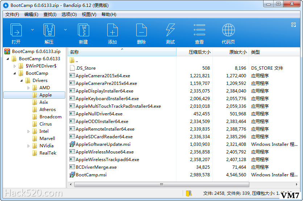The image size is (303, 201).
Task: Collapse the BootCamp 6.0.6133 tree folder
Action: [x=8, y=59]
